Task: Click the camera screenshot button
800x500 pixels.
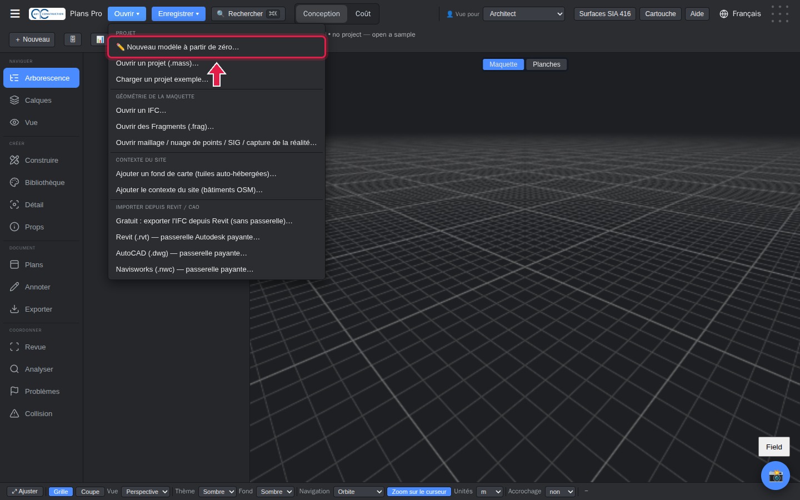Action: [x=776, y=476]
